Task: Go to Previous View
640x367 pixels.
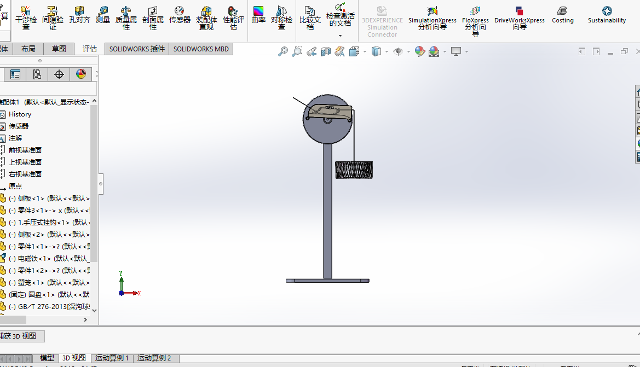Action: coord(312,51)
